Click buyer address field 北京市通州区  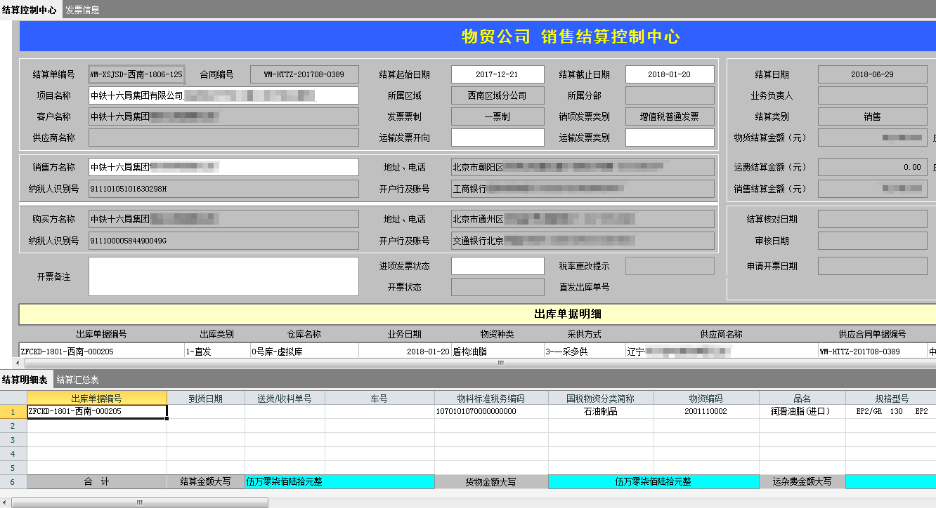(x=583, y=219)
